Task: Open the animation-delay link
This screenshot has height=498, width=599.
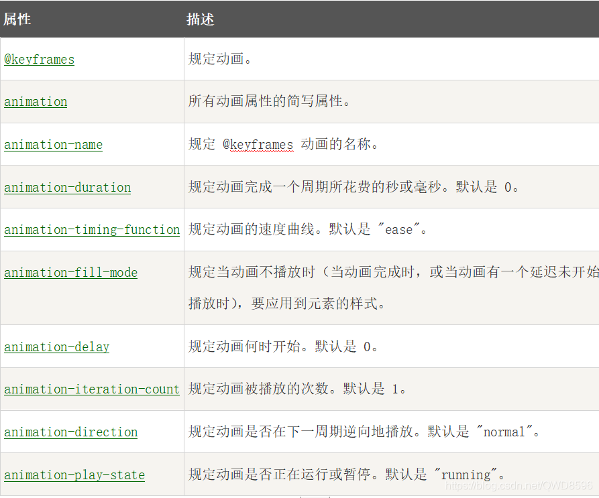Action: pos(56,347)
